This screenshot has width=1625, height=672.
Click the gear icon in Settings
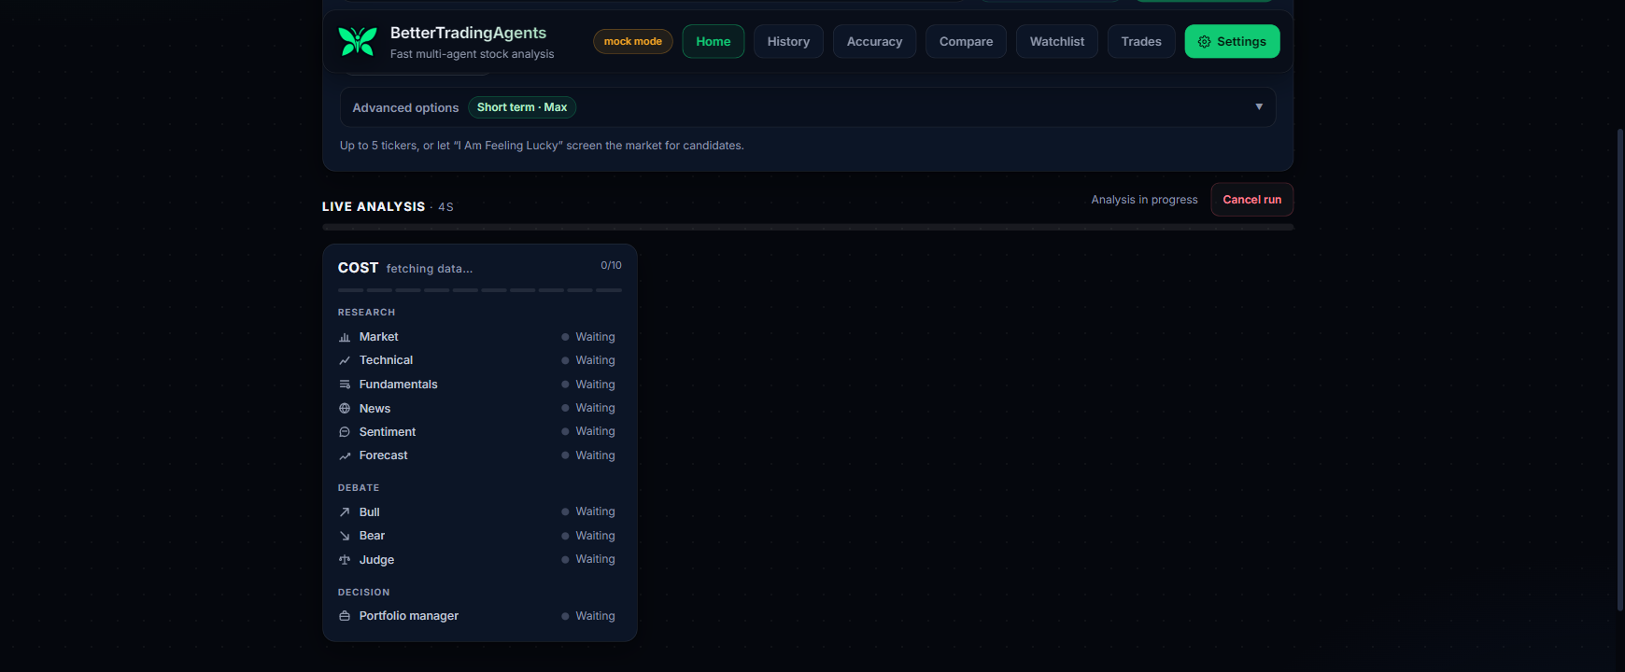(x=1205, y=42)
